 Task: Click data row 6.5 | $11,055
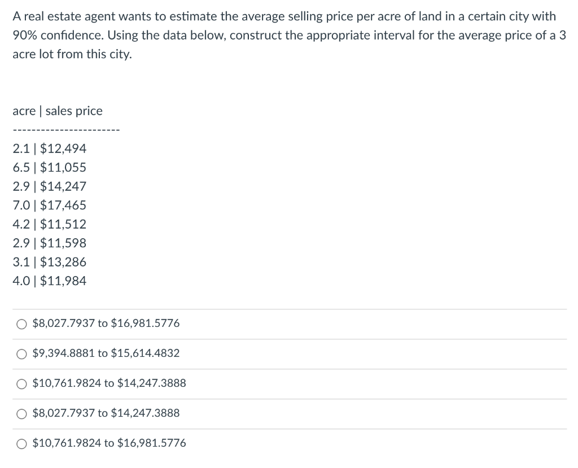50,168
